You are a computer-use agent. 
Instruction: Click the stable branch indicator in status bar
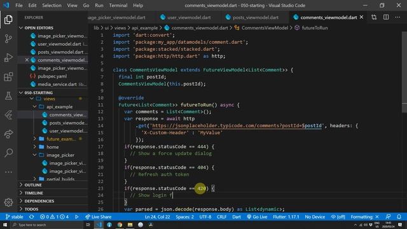(14, 217)
